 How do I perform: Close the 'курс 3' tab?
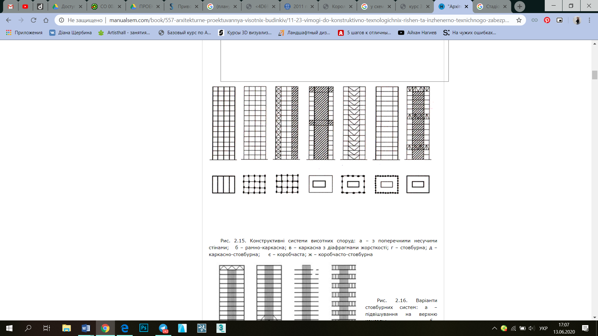[x=428, y=7]
